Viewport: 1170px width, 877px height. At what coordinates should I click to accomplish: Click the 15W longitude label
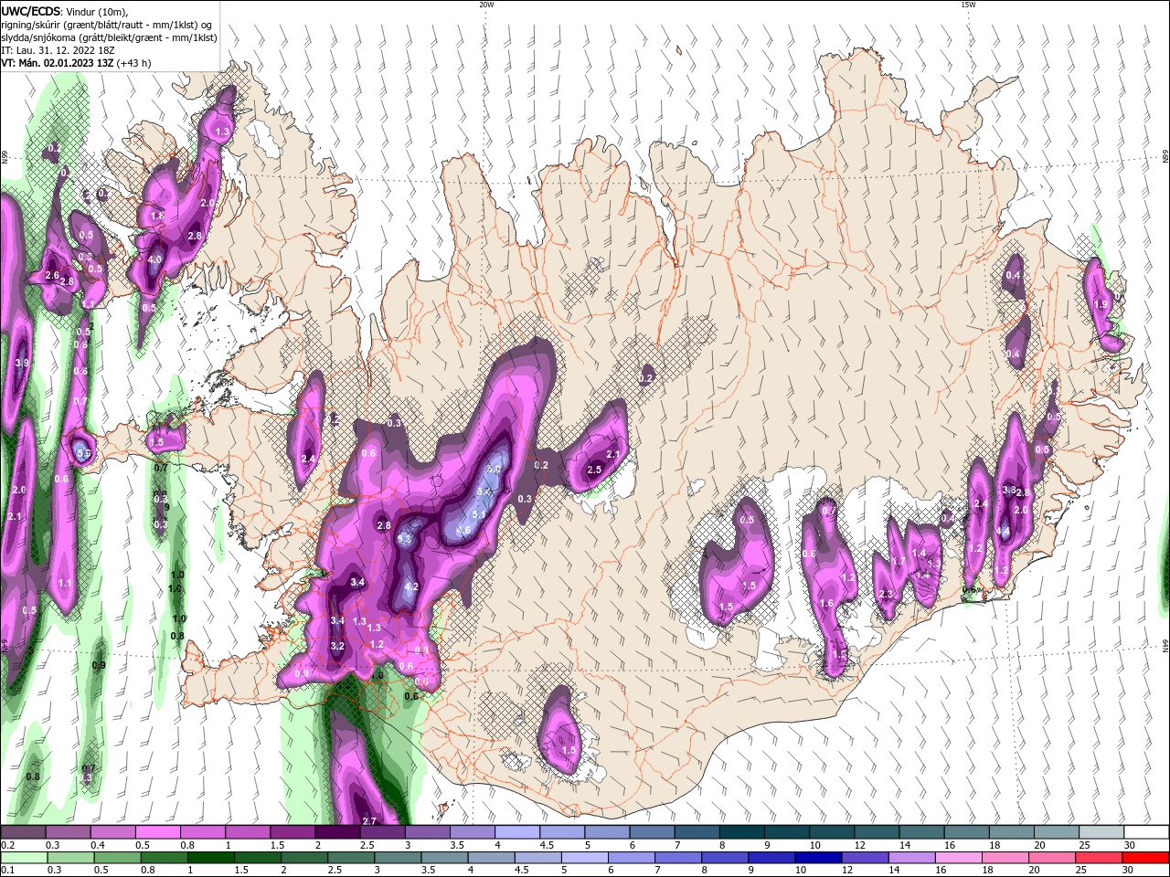click(x=968, y=5)
